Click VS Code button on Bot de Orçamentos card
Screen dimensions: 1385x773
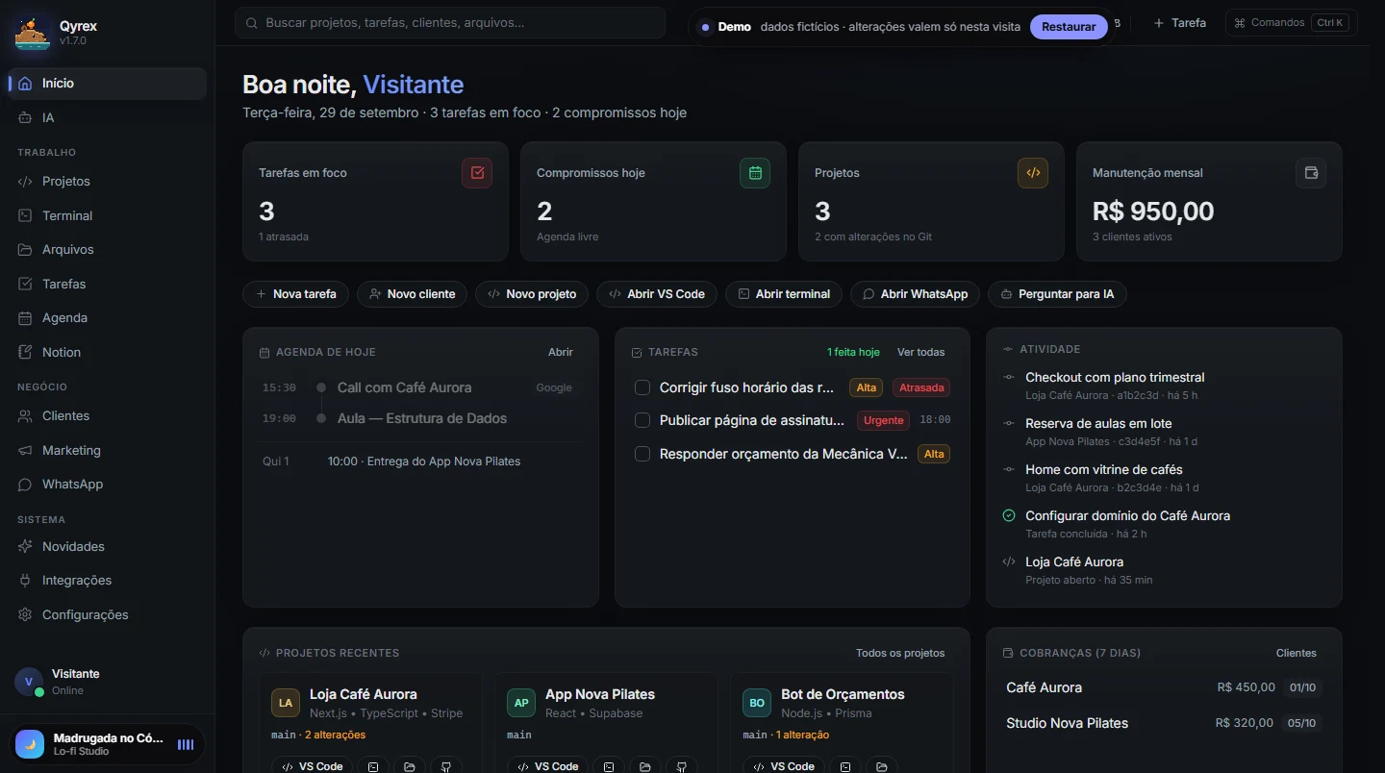click(783, 766)
